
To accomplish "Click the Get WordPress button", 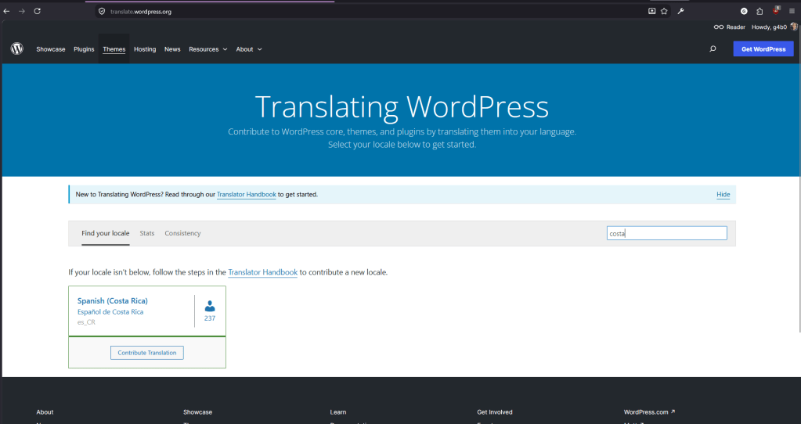I will click(763, 49).
